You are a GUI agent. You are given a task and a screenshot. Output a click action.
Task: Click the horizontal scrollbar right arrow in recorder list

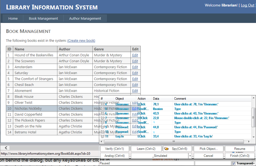coord(249,141)
